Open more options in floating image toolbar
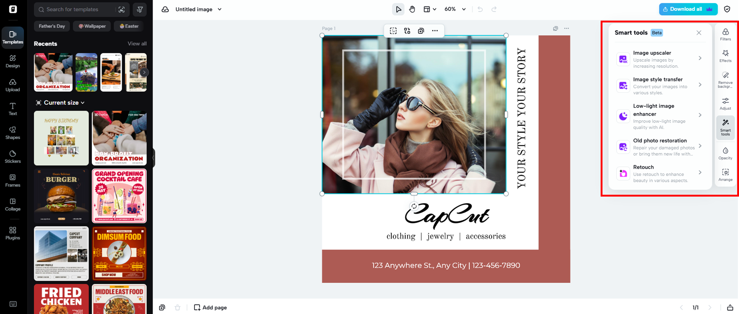739x314 pixels. pyautogui.click(x=435, y=31)
